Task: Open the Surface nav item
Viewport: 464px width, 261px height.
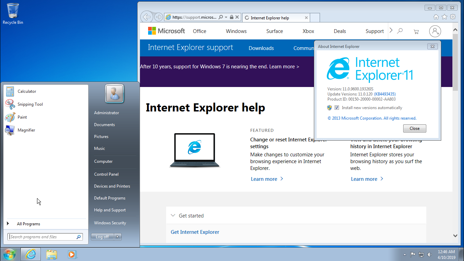Action: click(x=274, y=31)
